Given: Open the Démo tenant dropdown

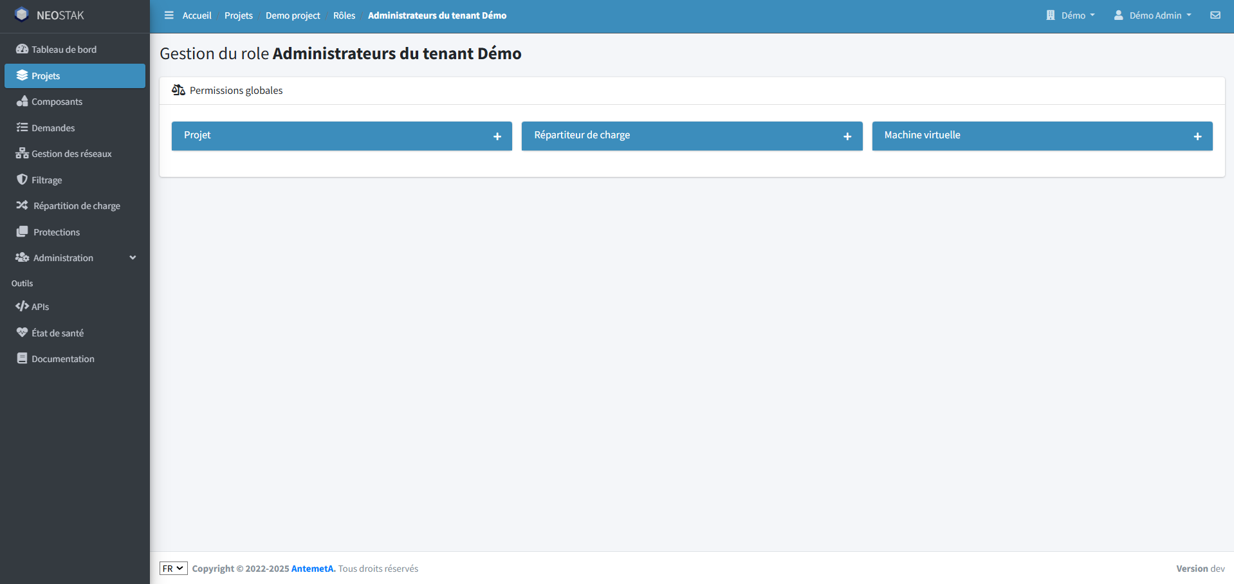Looking at the screenshot, I should pos(1071,15).
